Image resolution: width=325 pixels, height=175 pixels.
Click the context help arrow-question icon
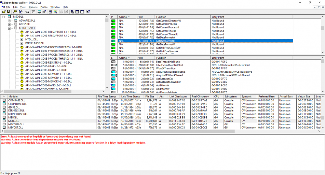click(88, 12)
